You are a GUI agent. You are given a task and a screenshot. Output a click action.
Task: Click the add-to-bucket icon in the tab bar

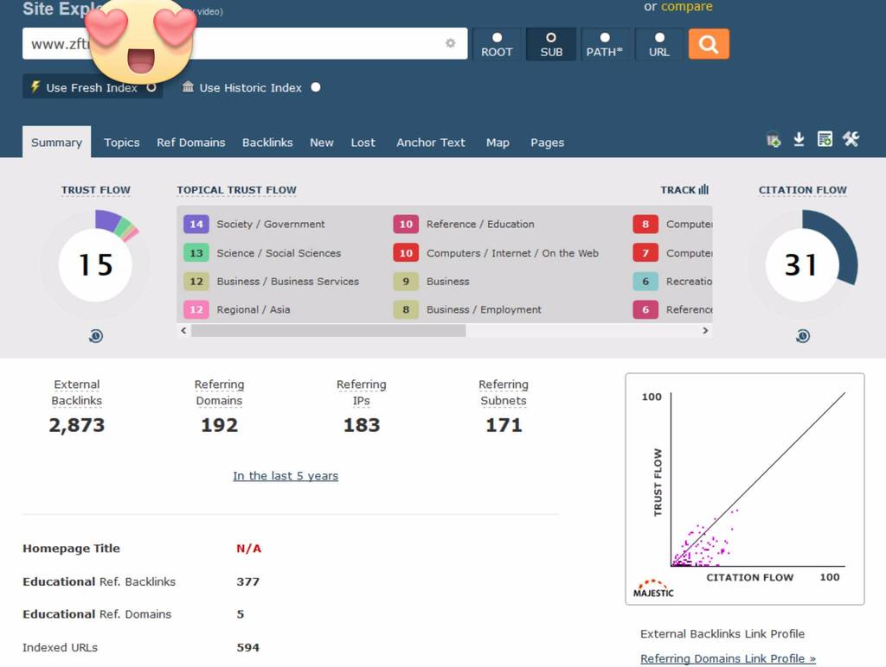(x=773, y=139)
